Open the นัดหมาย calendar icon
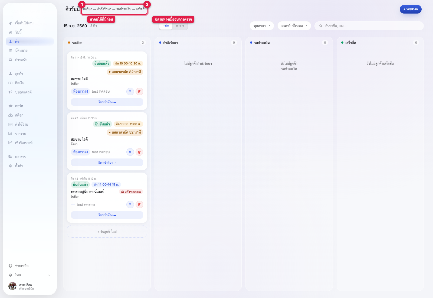This screenshot has width=433, height=298. point(10,51)
